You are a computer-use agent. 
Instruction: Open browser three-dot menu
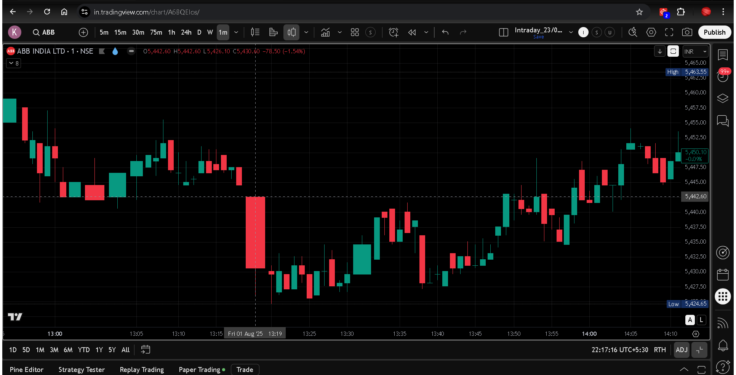pyautogui.click(x=723, y=12)
